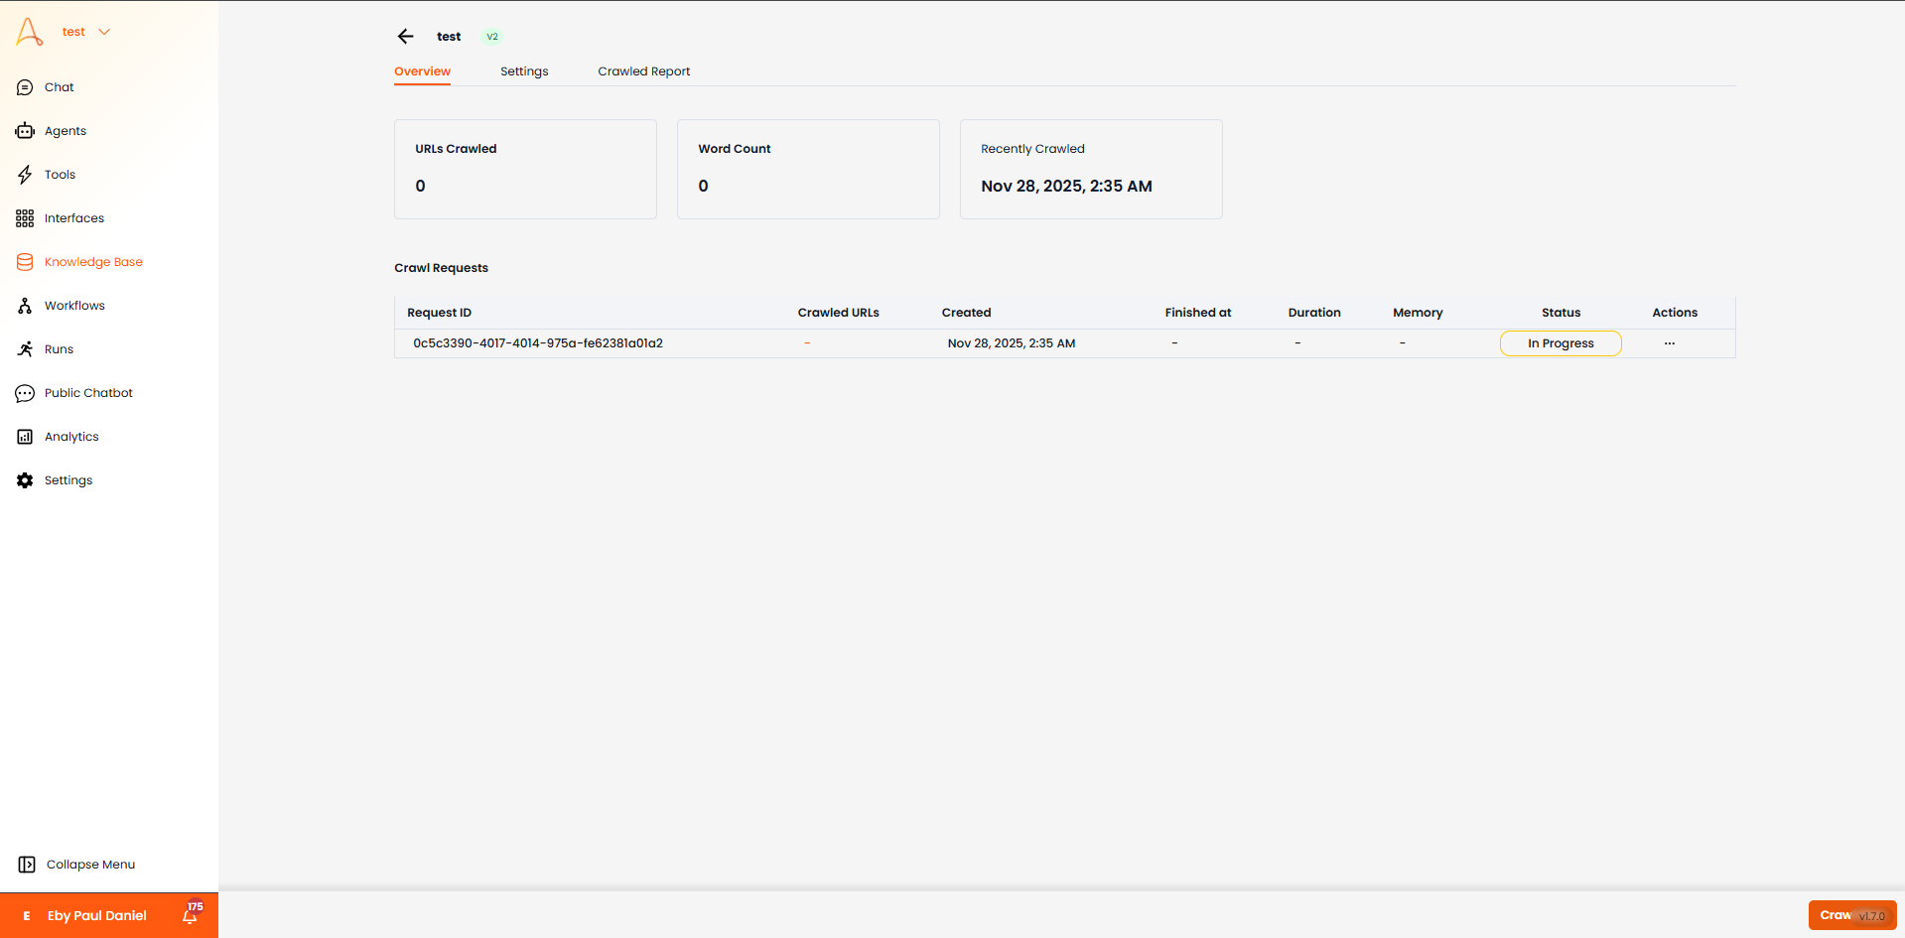The image size is (1905, 938).
Task: Open Workflows from the sidebar
Action: click(x=74, y=306)
